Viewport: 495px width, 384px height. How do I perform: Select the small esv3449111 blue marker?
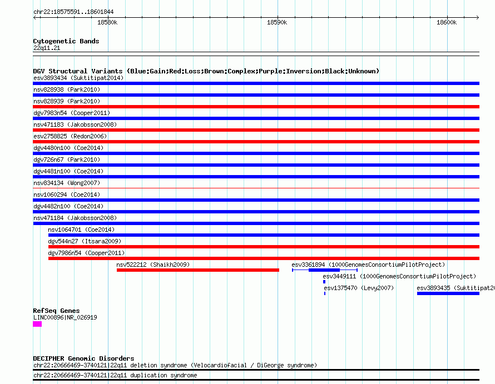[x=324, y=282]
